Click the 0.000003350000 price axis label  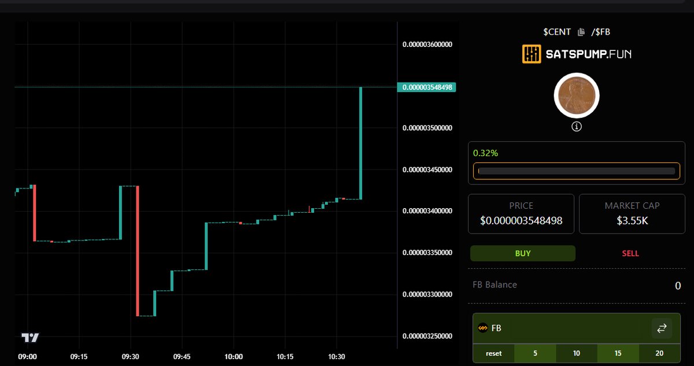tap(427, 253)
